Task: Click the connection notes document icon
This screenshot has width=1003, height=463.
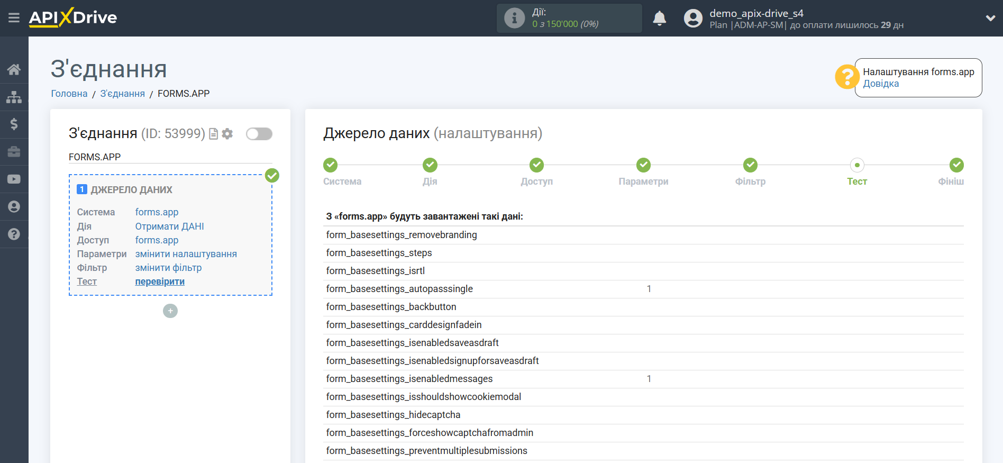Action: pos(214,134)
